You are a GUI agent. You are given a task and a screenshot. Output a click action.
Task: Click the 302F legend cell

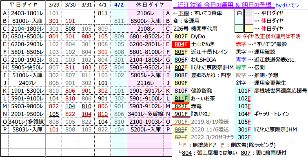244,137
